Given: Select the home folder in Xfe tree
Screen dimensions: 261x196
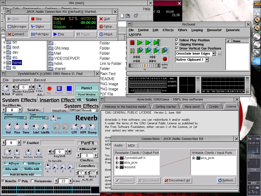Looking at the screenshot, I should (17, 63).
